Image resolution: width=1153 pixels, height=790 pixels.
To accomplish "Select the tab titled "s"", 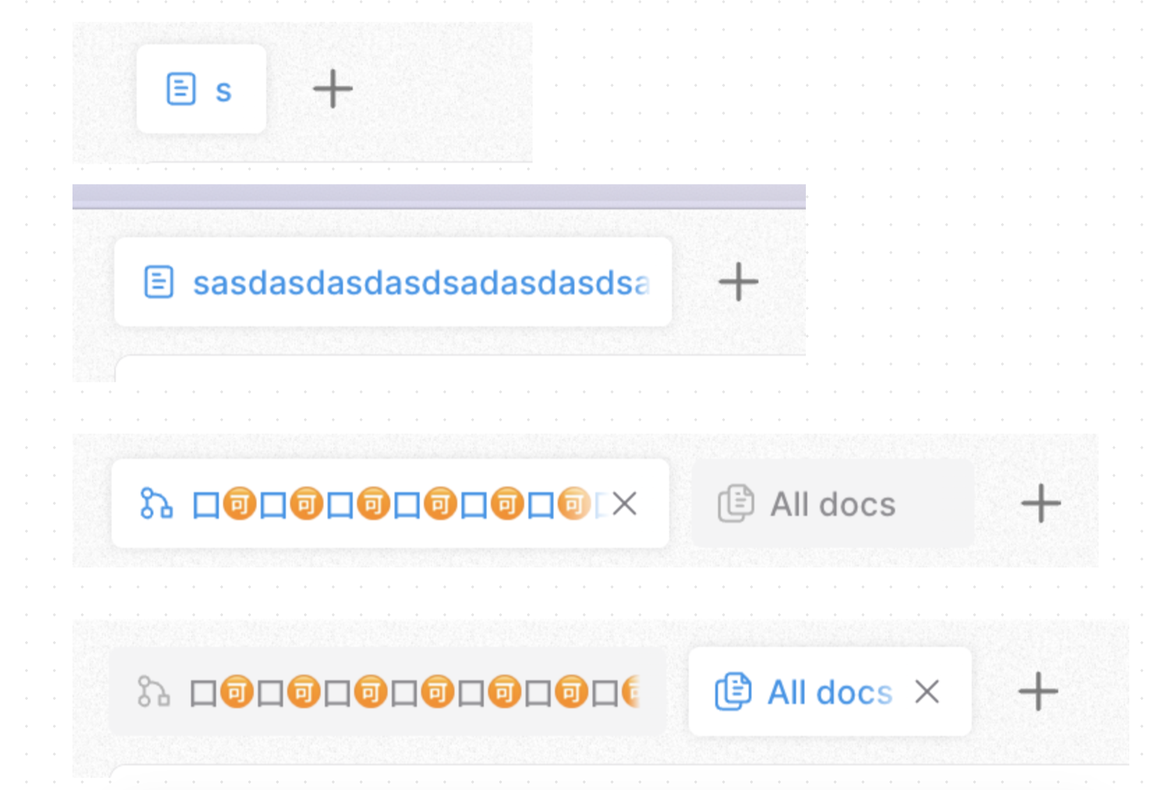I will tap(222, 91).
